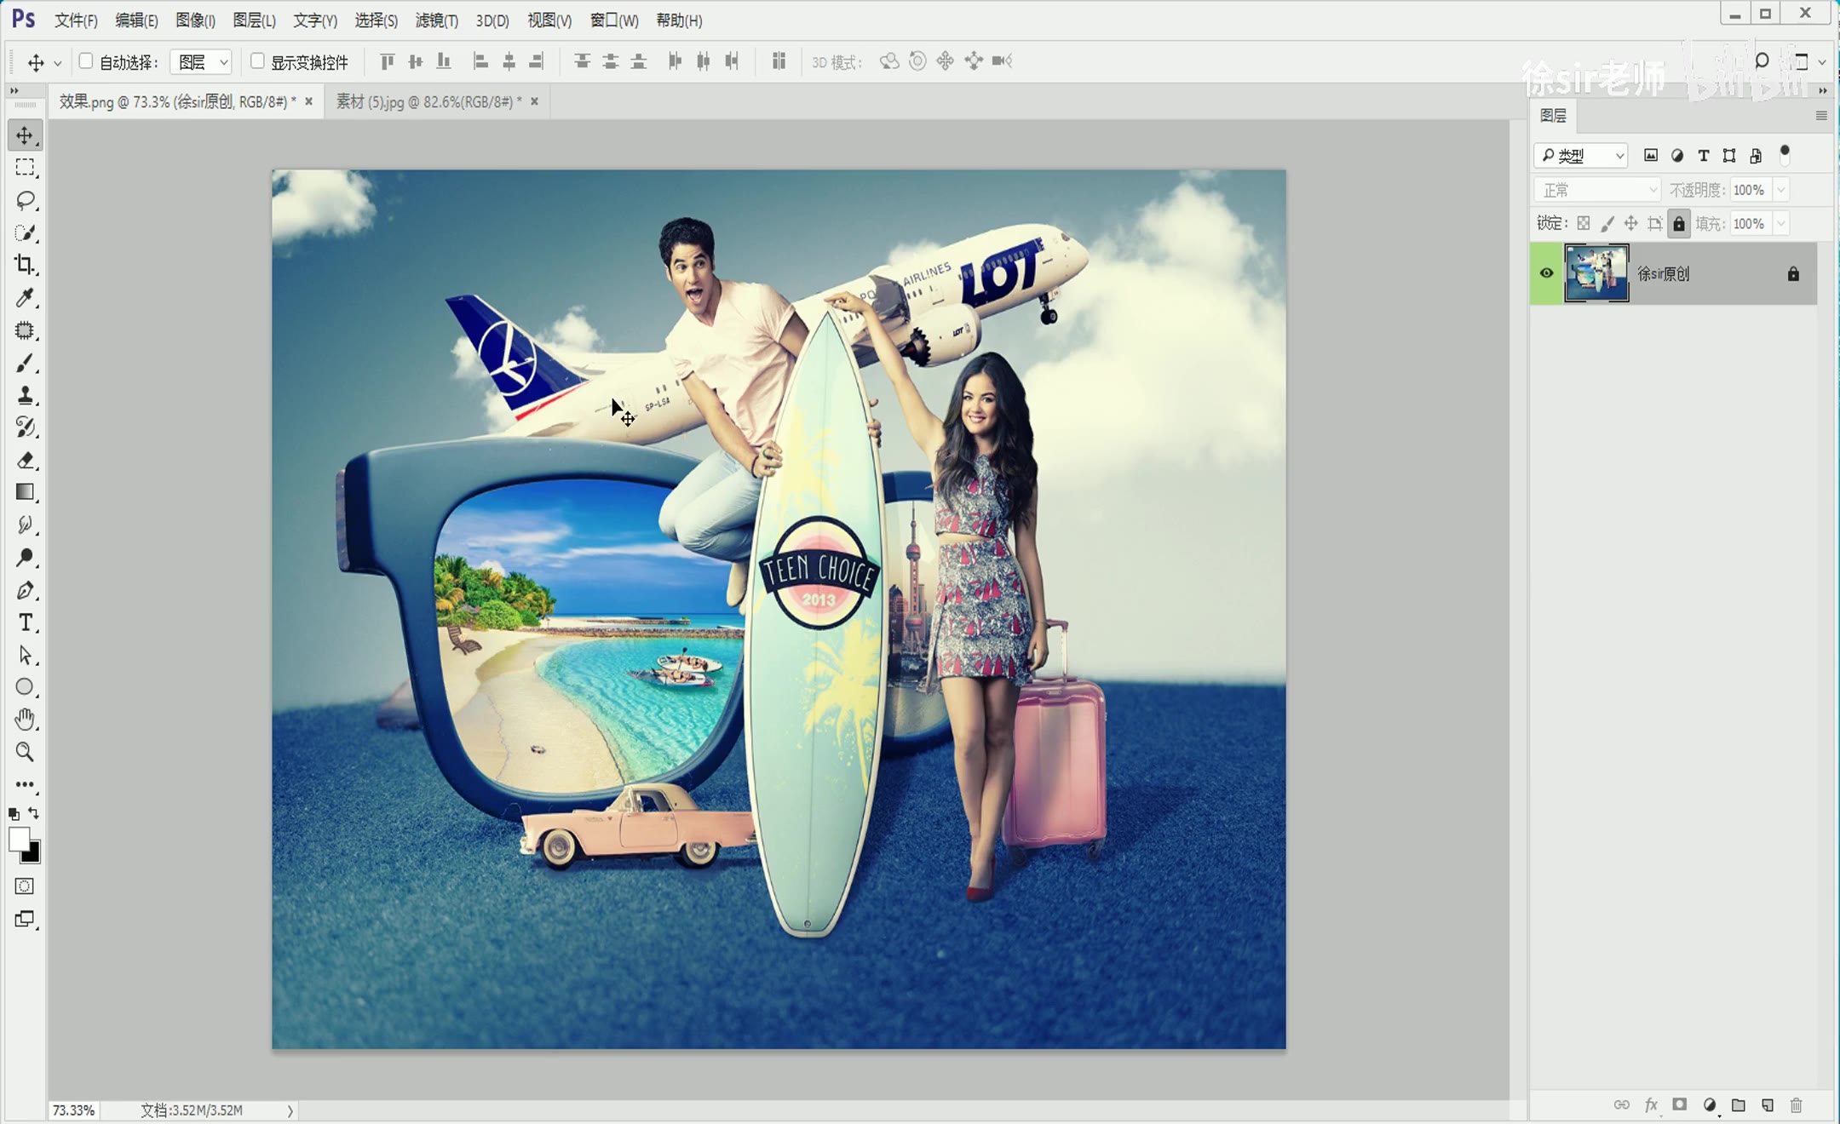Open the 正常 blend mode dropdown

tap(1598, 190)
